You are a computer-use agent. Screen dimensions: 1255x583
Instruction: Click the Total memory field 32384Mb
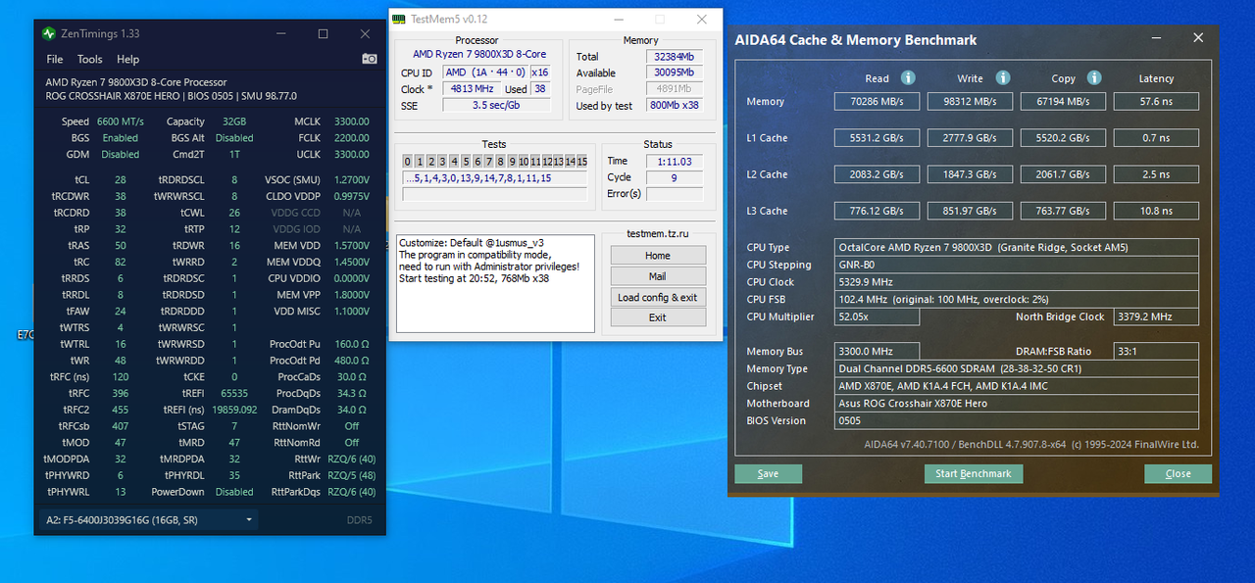point(674,56)
